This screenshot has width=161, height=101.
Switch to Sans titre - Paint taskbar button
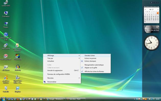coord(76,99)
